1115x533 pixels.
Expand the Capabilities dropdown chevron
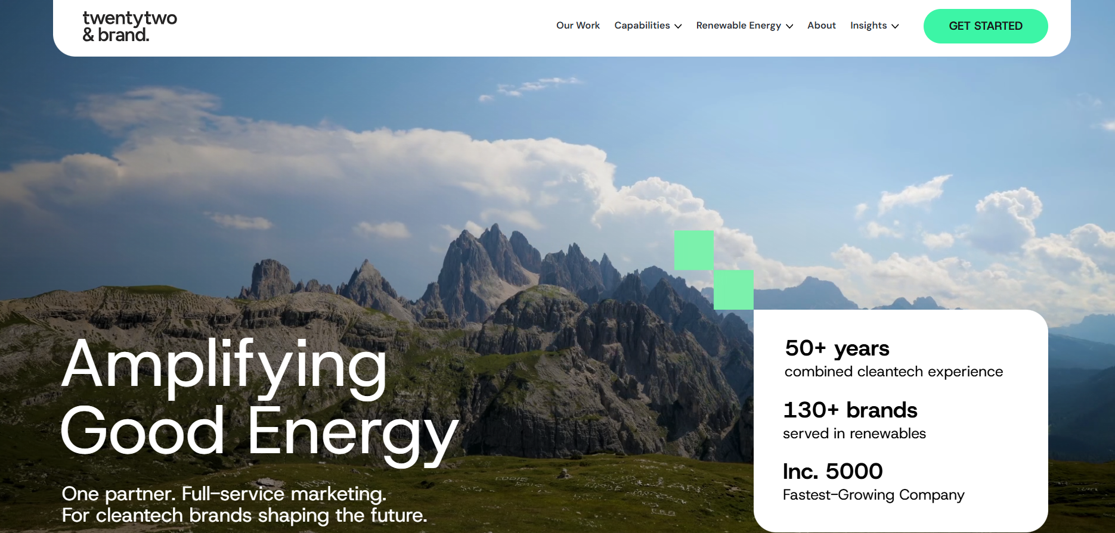pyautogui.click(x=678, y=26)
